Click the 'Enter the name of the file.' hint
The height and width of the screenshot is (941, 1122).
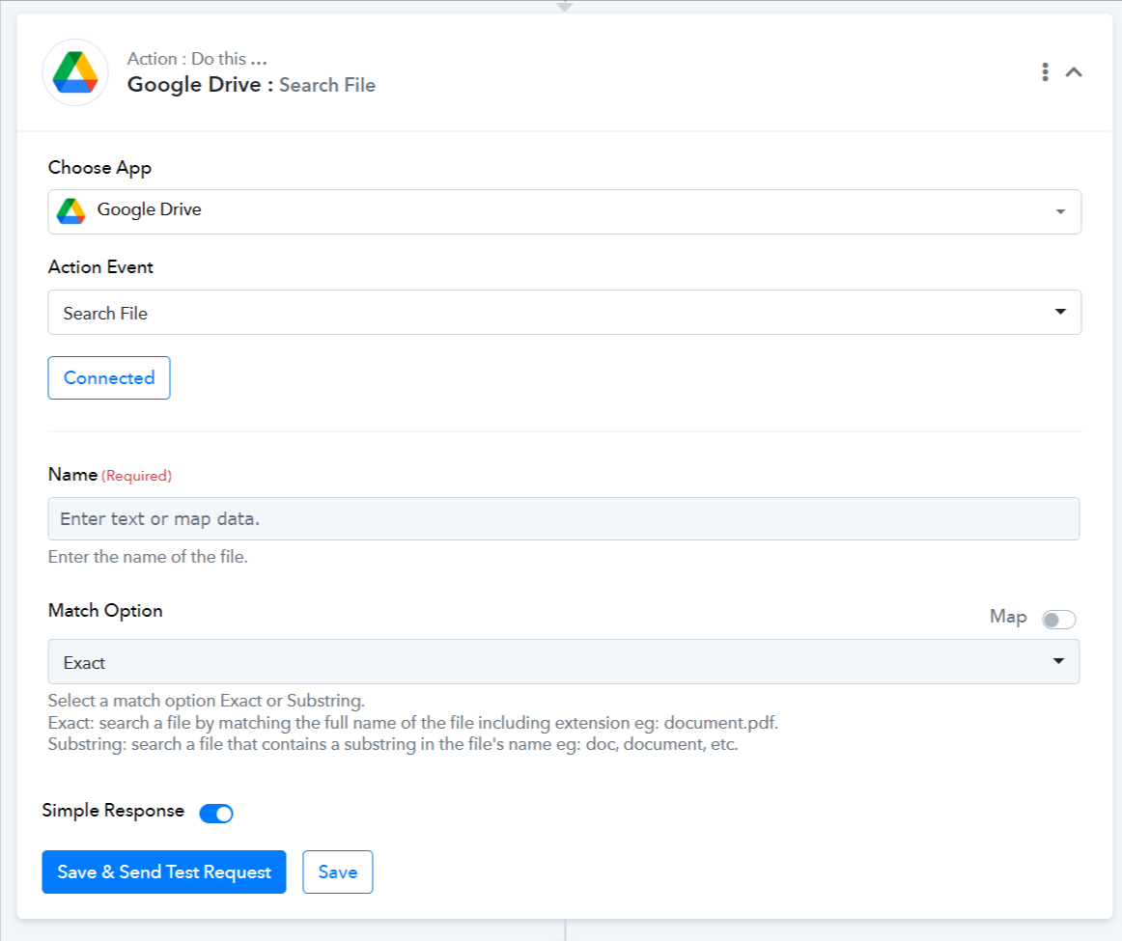(x=148, y=556)
